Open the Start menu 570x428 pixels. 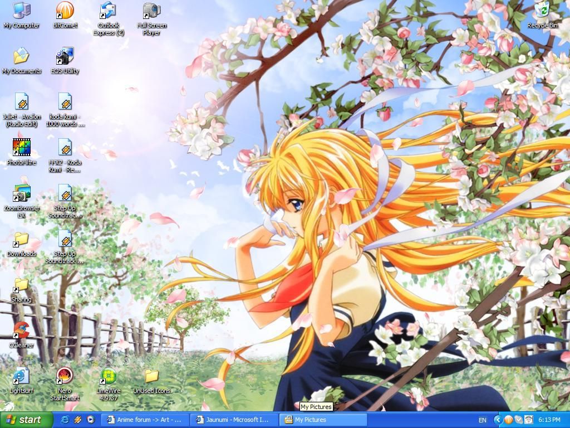pyautogui.click(x=27, y=420)
